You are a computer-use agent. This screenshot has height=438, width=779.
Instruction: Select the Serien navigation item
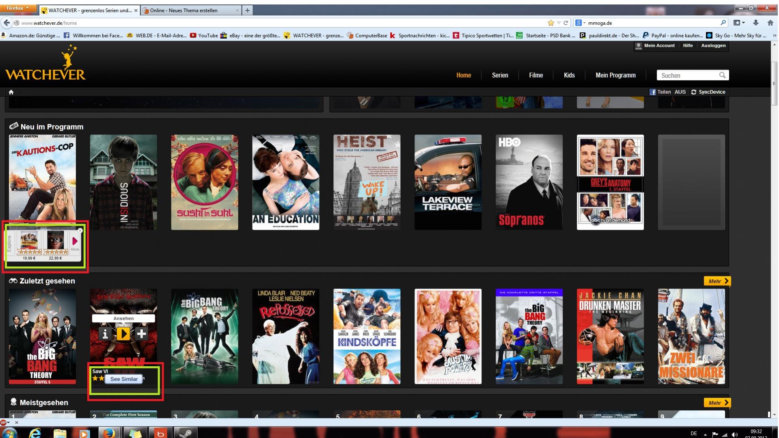[x=500, y=75]
